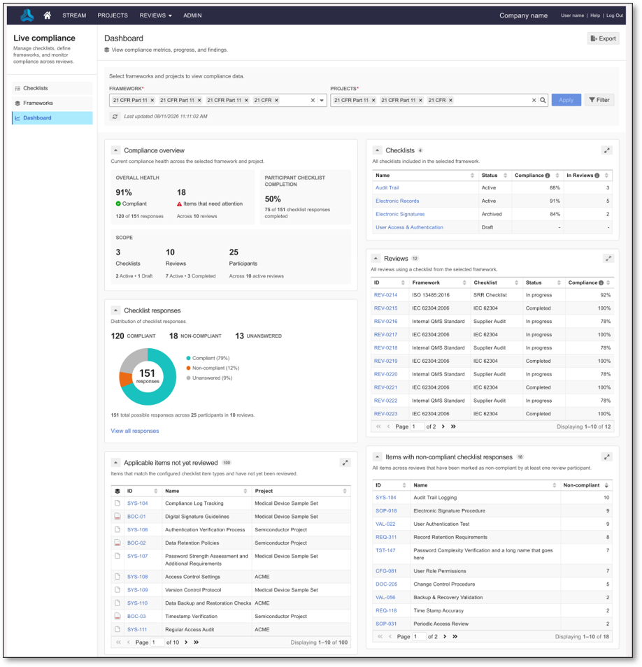The height and width of the screenshot is (667, 642).
Task: Sort non-compliant items by Non-compliant count
Action: [606, 485]
